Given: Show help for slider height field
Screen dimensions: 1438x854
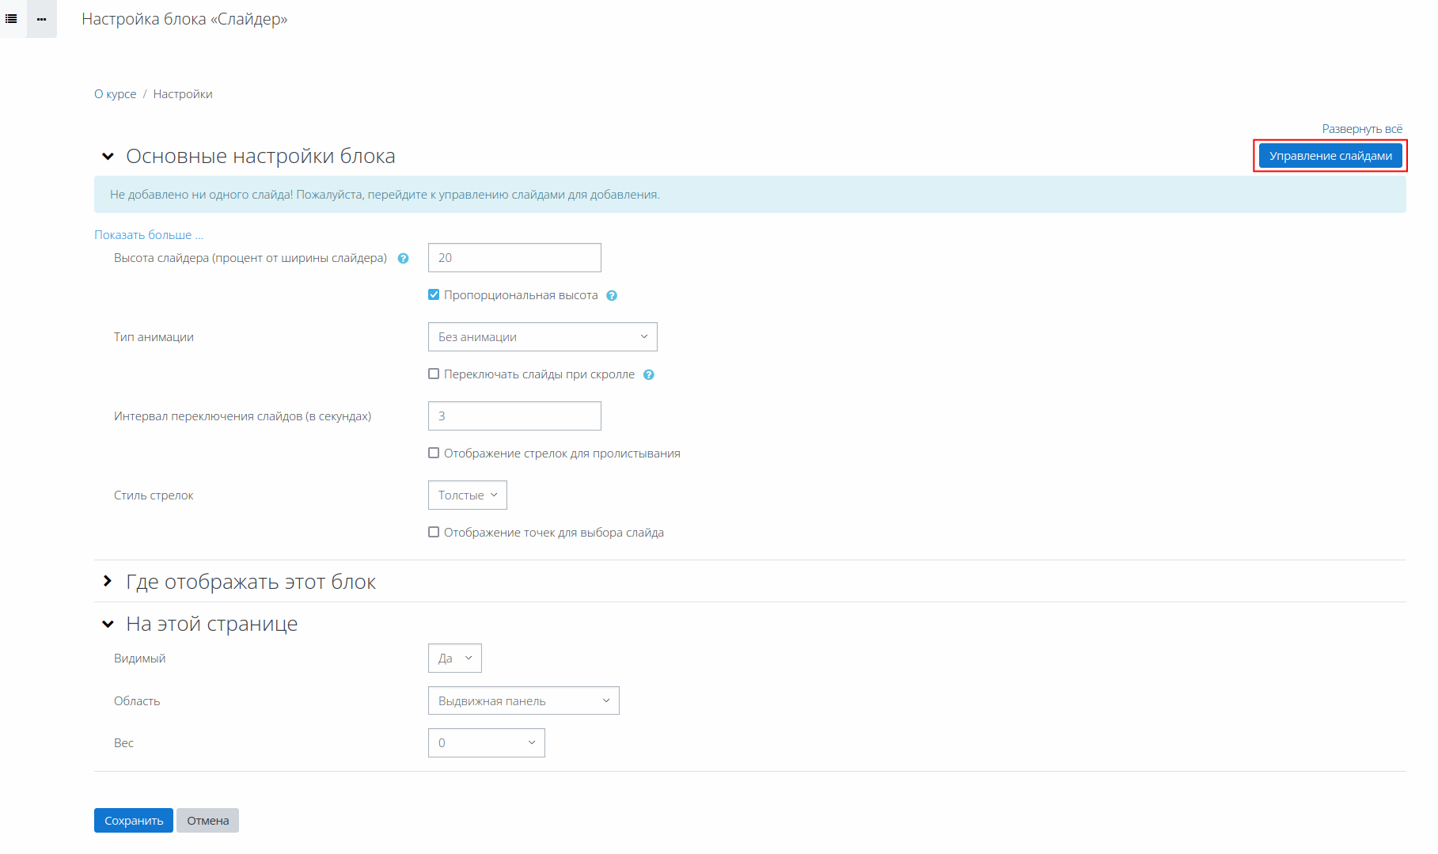Looking at the screenshot, I should (403, 258).
